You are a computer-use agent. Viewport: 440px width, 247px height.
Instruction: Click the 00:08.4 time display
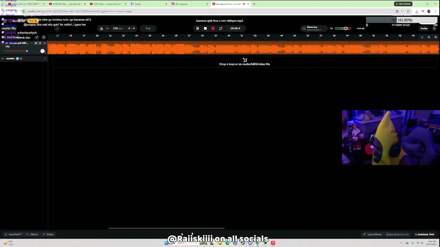tap(235, 28)
